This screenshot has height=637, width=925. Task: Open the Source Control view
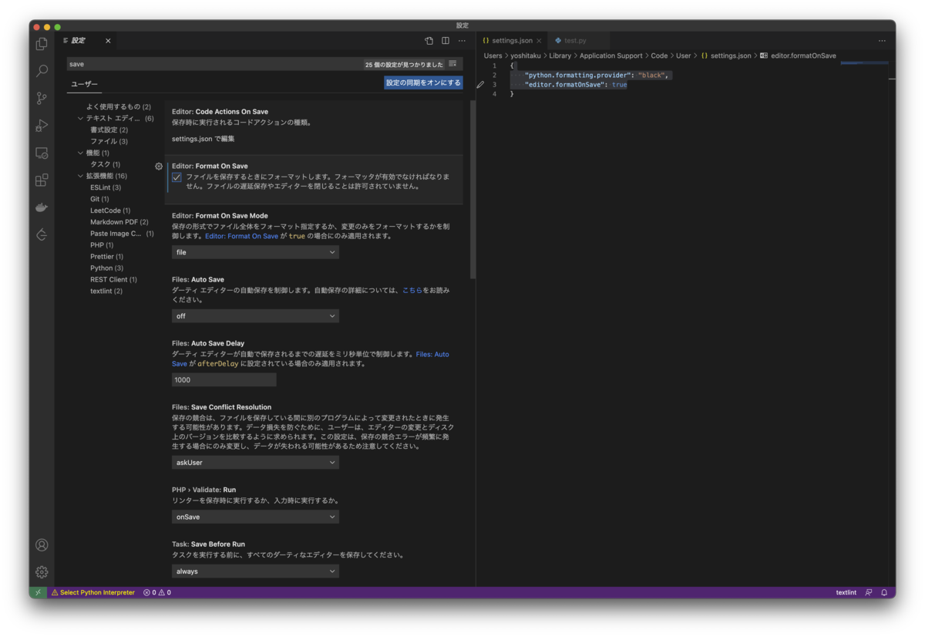click(x=42, y=98)
